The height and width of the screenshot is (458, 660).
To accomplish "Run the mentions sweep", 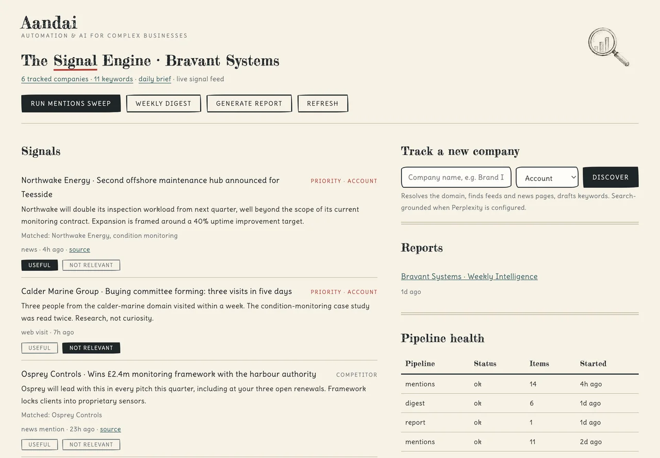I will [x=71, y=103].
